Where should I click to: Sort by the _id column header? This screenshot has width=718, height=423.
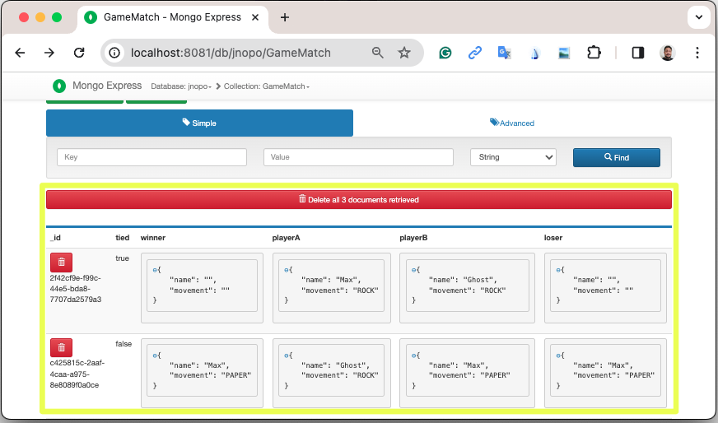(x=55, y=238)
